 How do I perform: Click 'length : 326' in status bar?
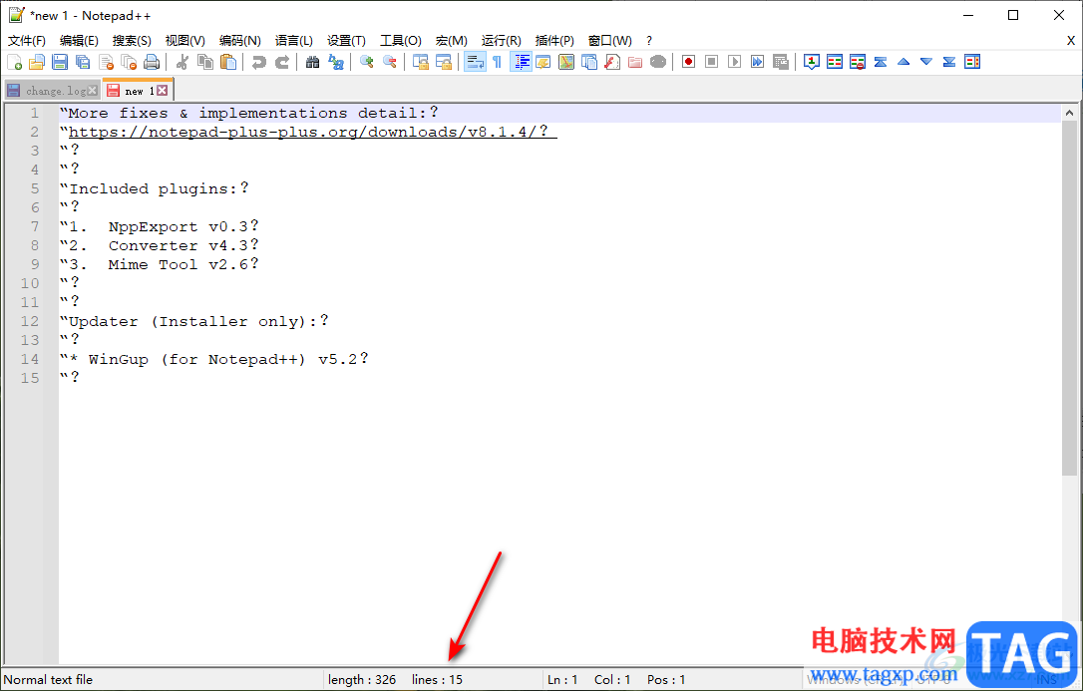(362, 680)
